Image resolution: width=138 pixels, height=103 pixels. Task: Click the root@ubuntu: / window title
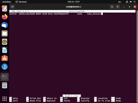tap(74, 7)
